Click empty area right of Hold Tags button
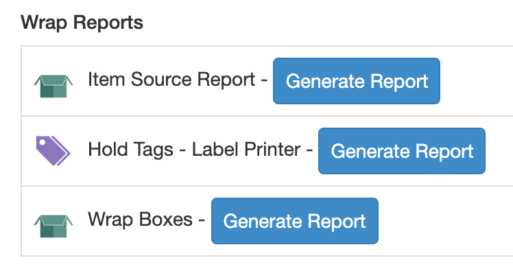Image resolution: width=513 pixels, height=280 pixels. [x=499, y=151]
